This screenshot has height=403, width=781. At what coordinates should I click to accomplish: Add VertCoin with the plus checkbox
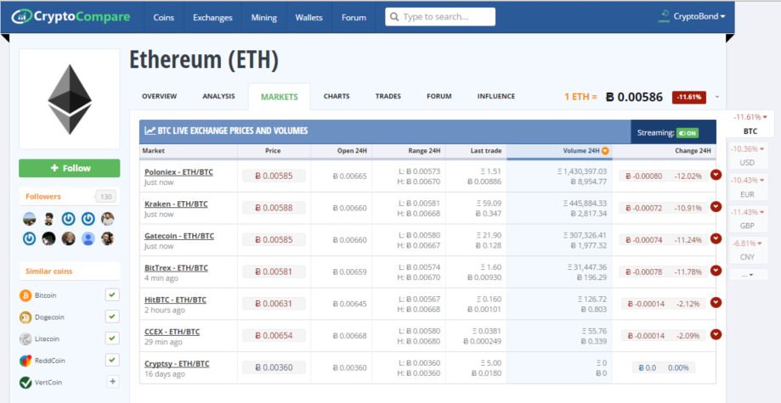point(112,382)
